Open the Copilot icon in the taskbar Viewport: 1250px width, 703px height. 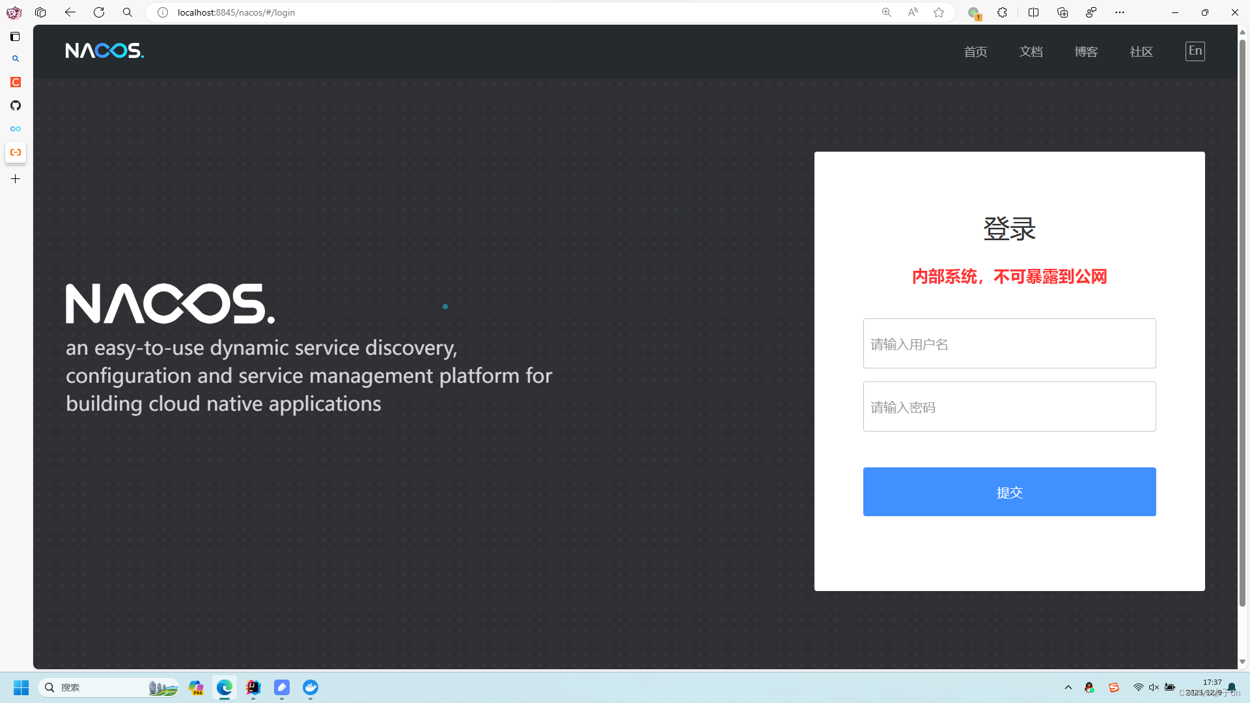pyautogui.click(x=196, y=687)
